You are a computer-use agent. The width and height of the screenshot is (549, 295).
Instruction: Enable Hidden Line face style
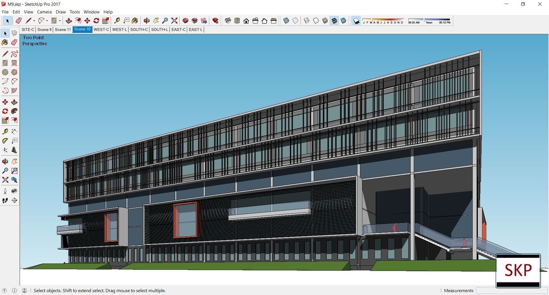tap(316, 21)
